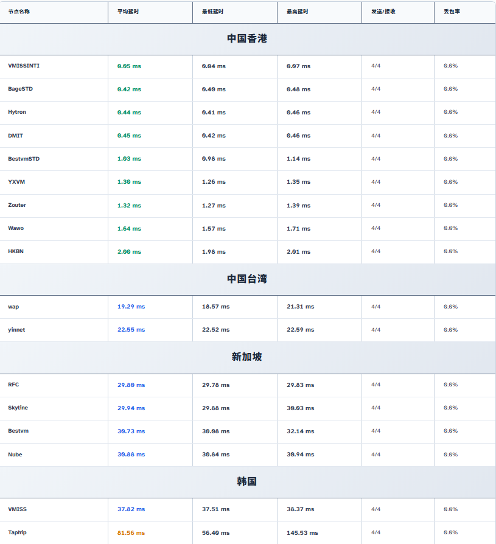The image size is (496, 544).
Task: Choose the yinnet node row name
Action: tap(16, 330)
